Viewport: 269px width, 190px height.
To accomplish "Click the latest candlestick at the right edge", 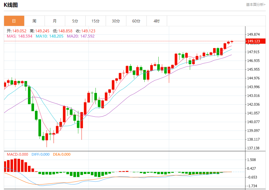I will [x=232, y=41].
